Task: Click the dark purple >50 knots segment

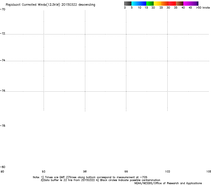Action: pyautogui.click(x=198, y=3)
